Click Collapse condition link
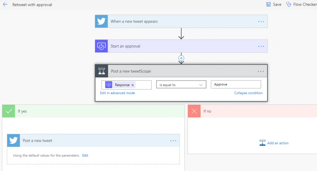The width and height of the screenshot is (317, 171). point(248,93)
